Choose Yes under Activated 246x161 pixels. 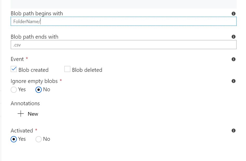pyautogui.click(x=14, y=139)
